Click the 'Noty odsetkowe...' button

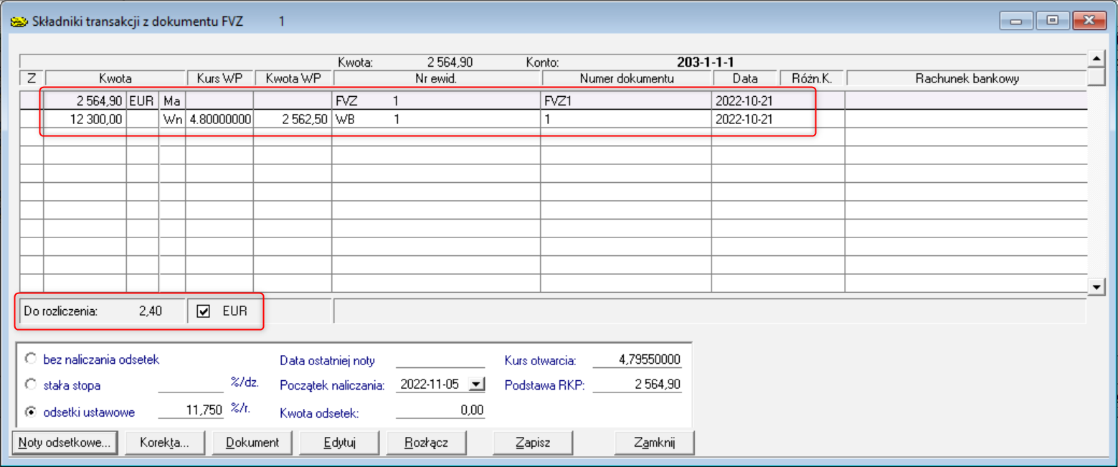coord(65,443)
